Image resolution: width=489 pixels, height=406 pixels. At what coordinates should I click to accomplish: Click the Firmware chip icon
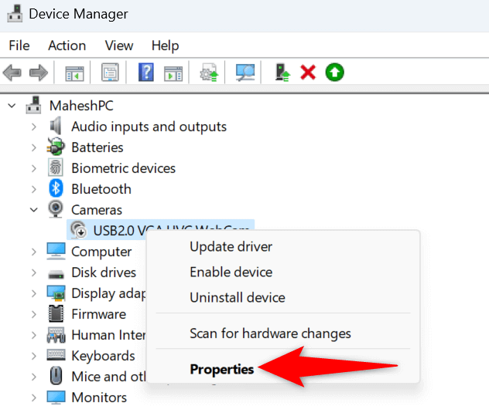point(56,313)
